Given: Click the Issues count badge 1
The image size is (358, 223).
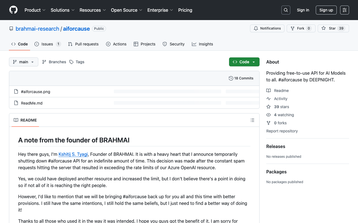Looking at the screenshot, I should pos(58,44).
